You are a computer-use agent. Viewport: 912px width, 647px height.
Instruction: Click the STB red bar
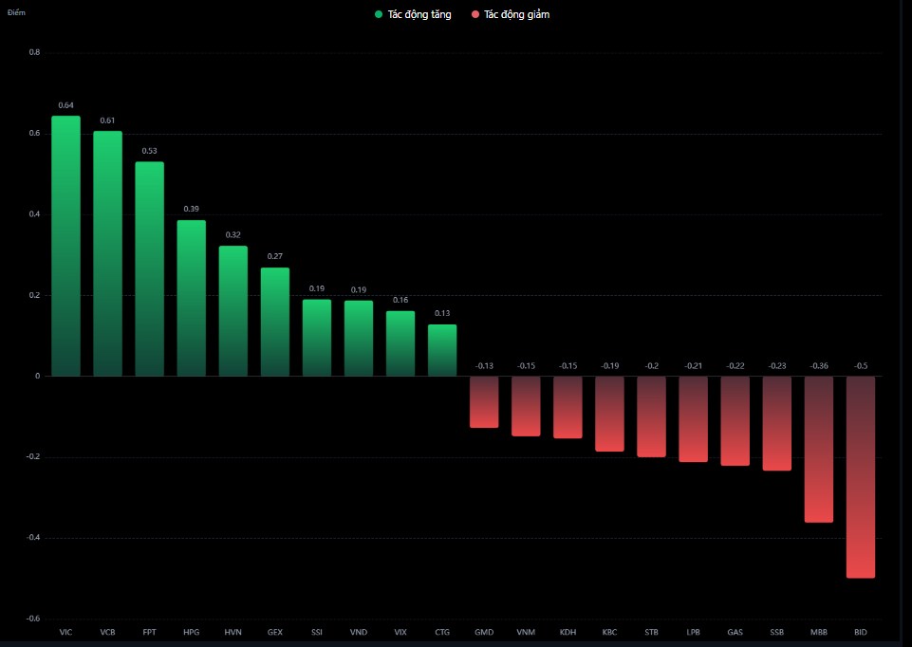[x=651, y=416]
